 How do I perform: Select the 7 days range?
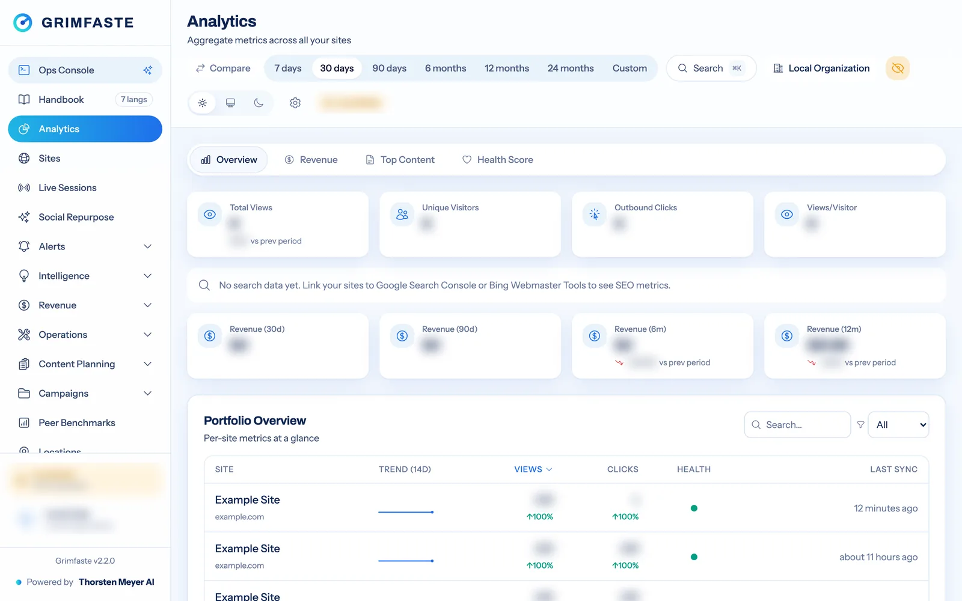click(x=288, y=69)
